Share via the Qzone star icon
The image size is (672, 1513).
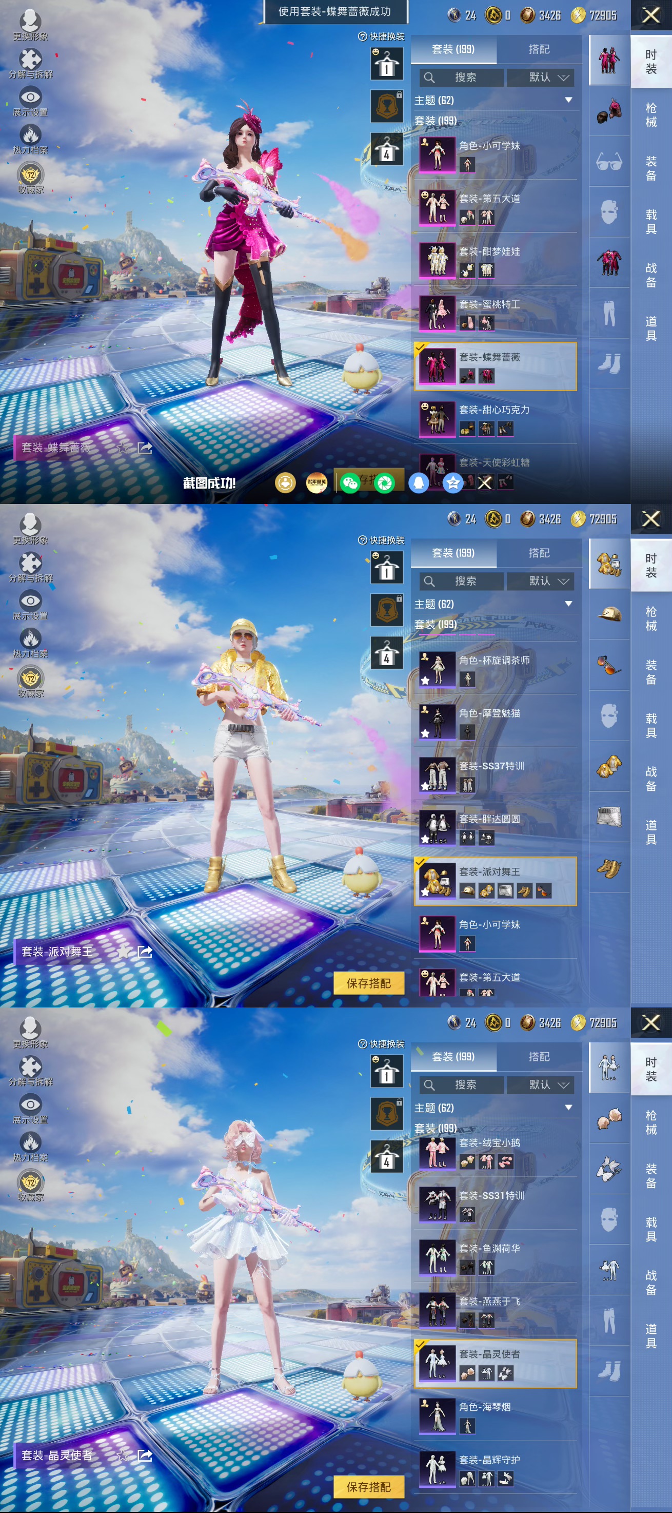click(453, 483)
